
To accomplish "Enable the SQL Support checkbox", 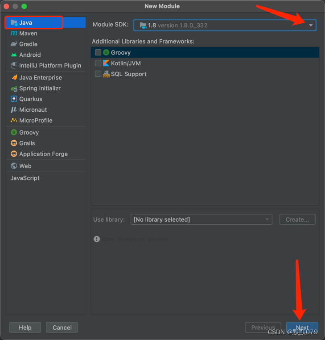I will click(98, 74).
